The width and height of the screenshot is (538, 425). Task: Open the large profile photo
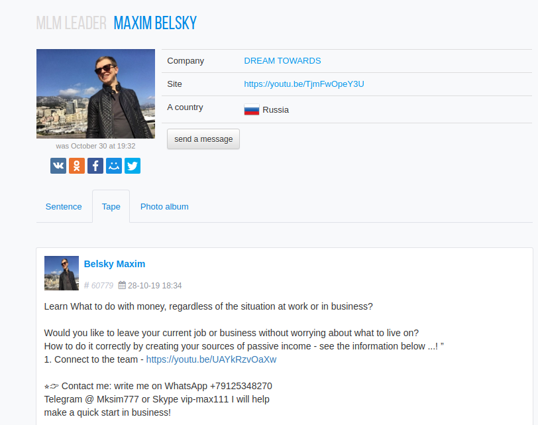[95, 93]
